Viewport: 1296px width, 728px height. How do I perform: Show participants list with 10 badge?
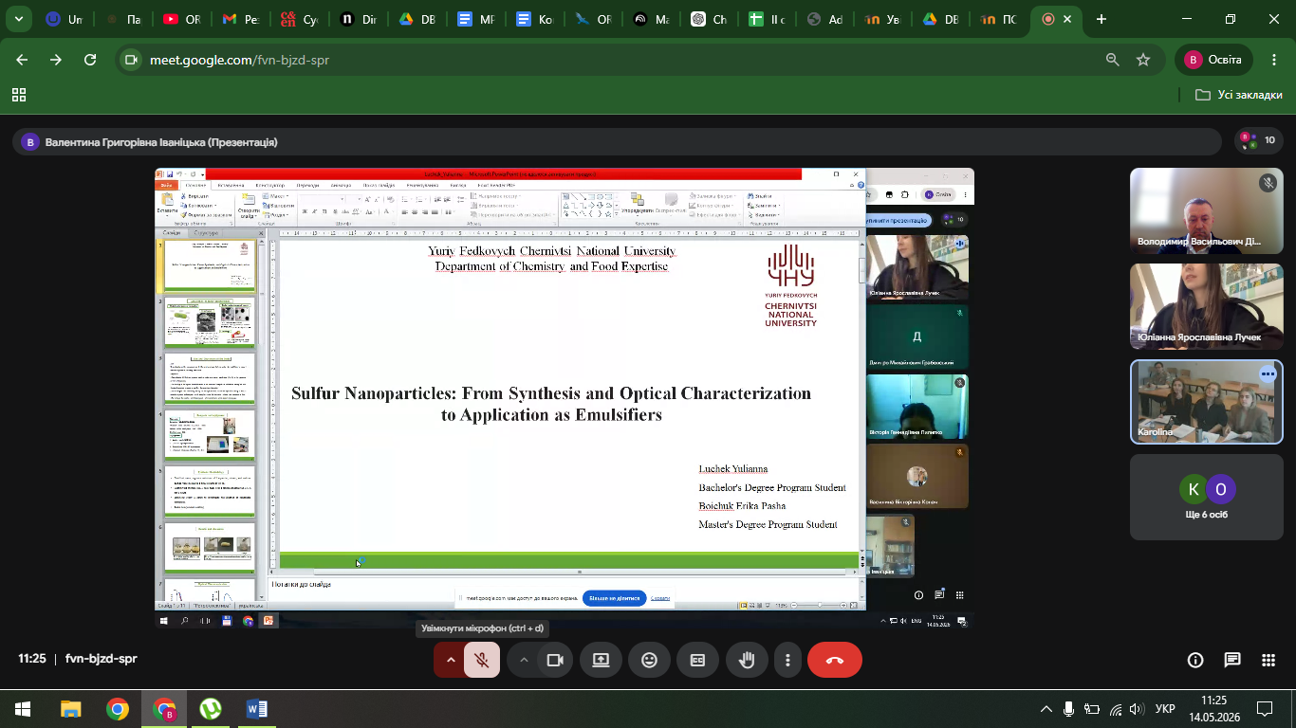click(1258, 140)
